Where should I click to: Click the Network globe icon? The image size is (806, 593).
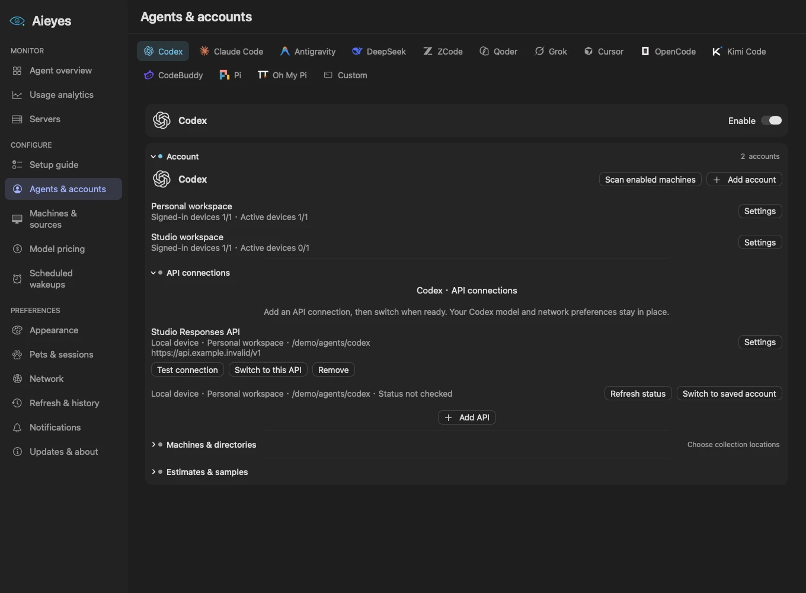click(17, 379)
